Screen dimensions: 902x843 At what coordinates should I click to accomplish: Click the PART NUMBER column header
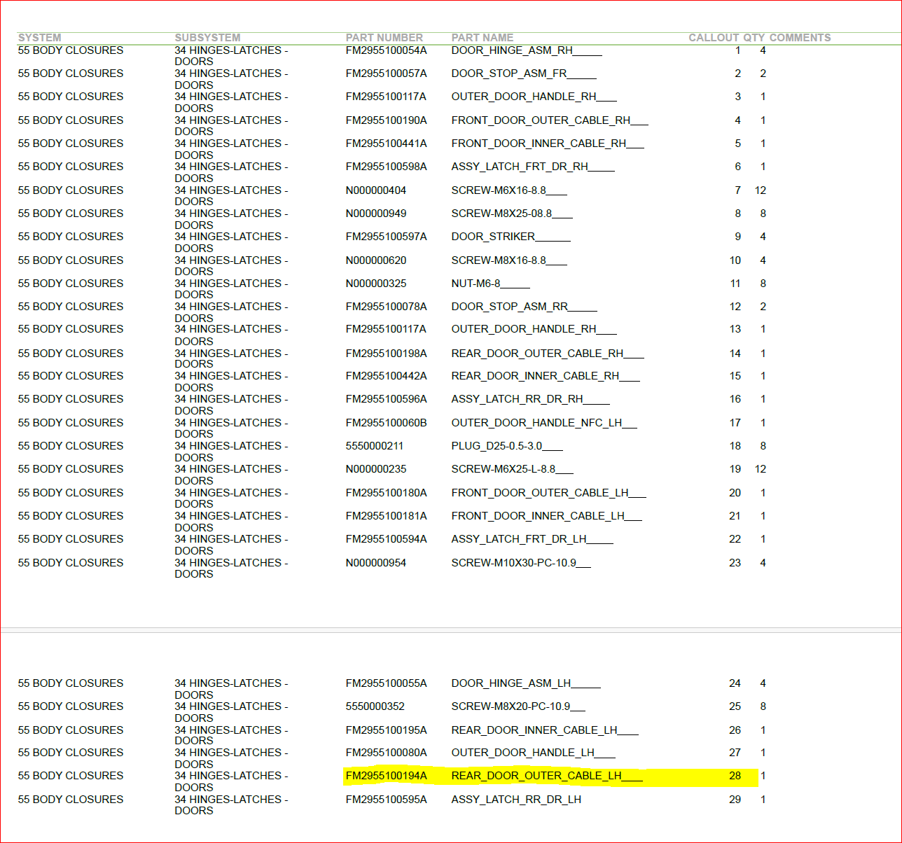coord(384,38)
